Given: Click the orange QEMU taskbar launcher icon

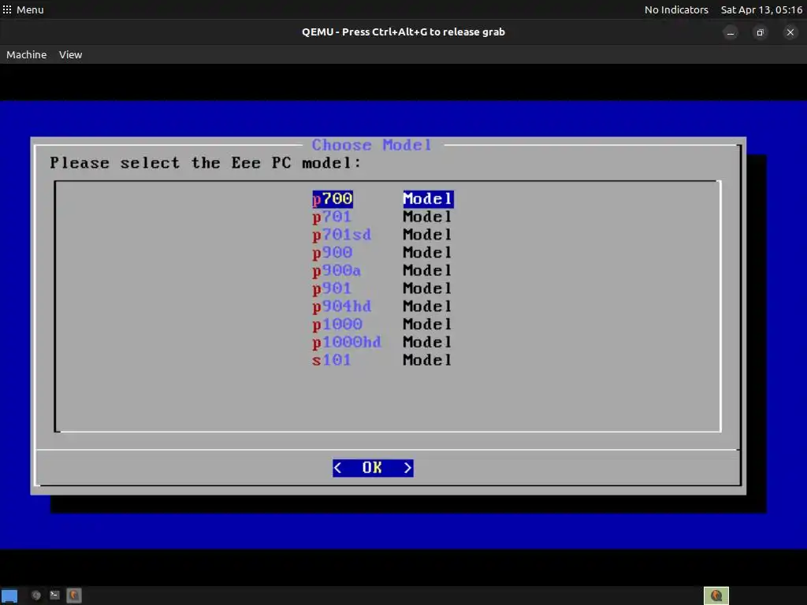Looking at the screenshot, I should tap(74, 596).
